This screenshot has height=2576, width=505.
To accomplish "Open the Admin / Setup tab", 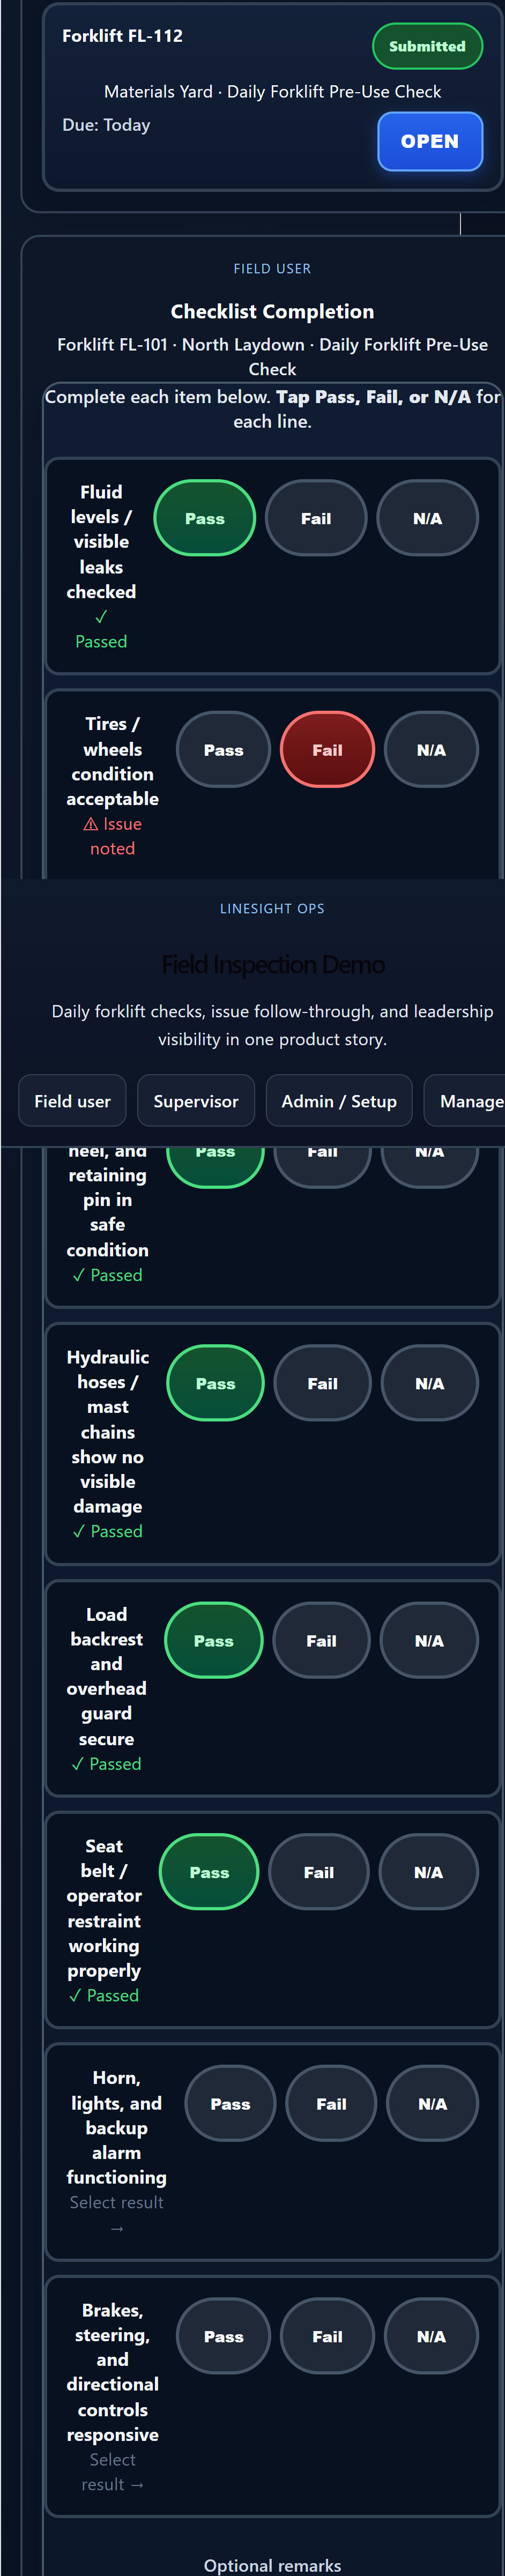I will click(x=340, y=1100).
